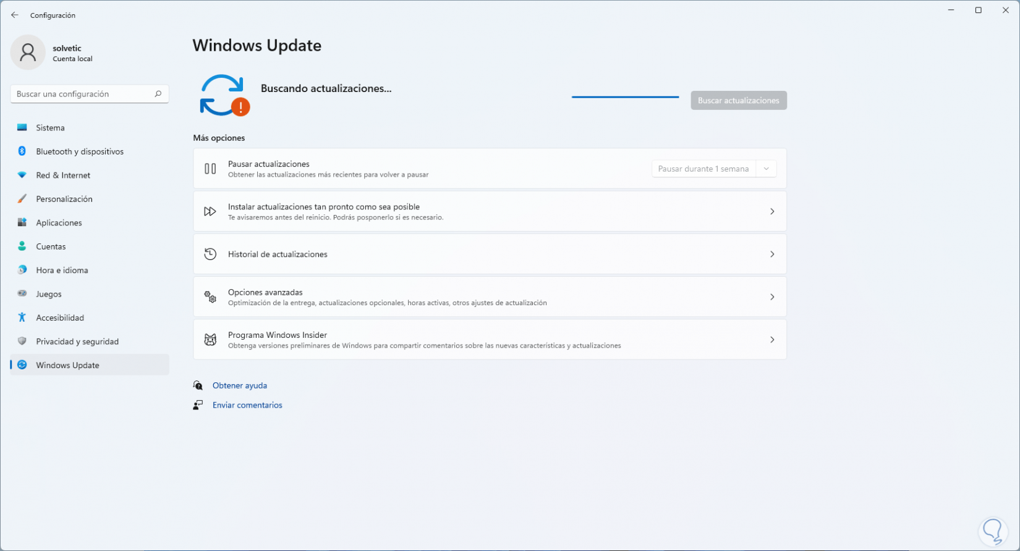This screenshot has width=1020, height=551.
Task: Expand Opciones avanzadas chevron
Action: [x=772, y=297]
